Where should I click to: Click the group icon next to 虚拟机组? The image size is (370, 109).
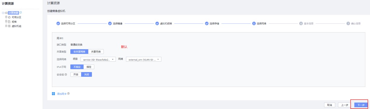(x=9, y=26)
